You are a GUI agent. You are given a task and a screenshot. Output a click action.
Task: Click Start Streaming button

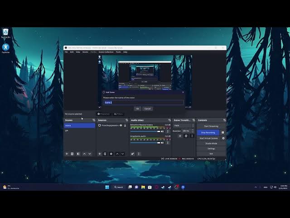coord(211,126)
